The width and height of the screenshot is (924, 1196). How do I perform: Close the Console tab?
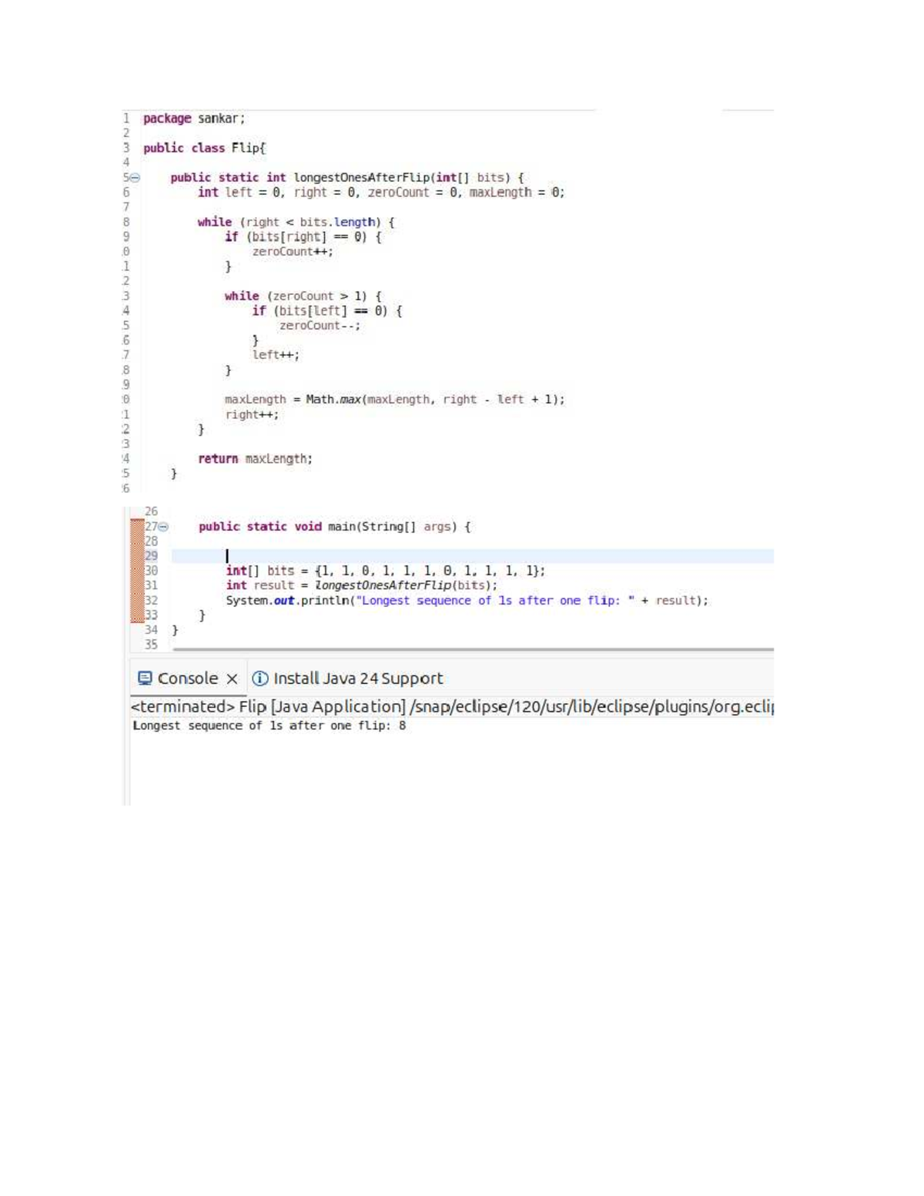click(233, 678)
